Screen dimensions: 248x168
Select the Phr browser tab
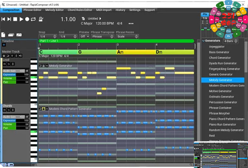(x=205, y=14)
